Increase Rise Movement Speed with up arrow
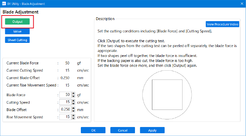The image size is (246, 136). click(74, 116)
